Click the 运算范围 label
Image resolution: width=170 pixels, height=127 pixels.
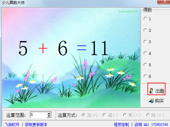click(16, 115)
